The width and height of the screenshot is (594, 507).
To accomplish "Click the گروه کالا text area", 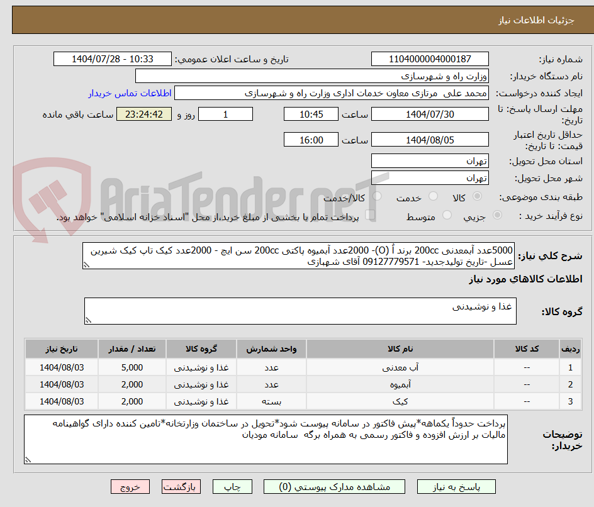I will tap(300, 310).
